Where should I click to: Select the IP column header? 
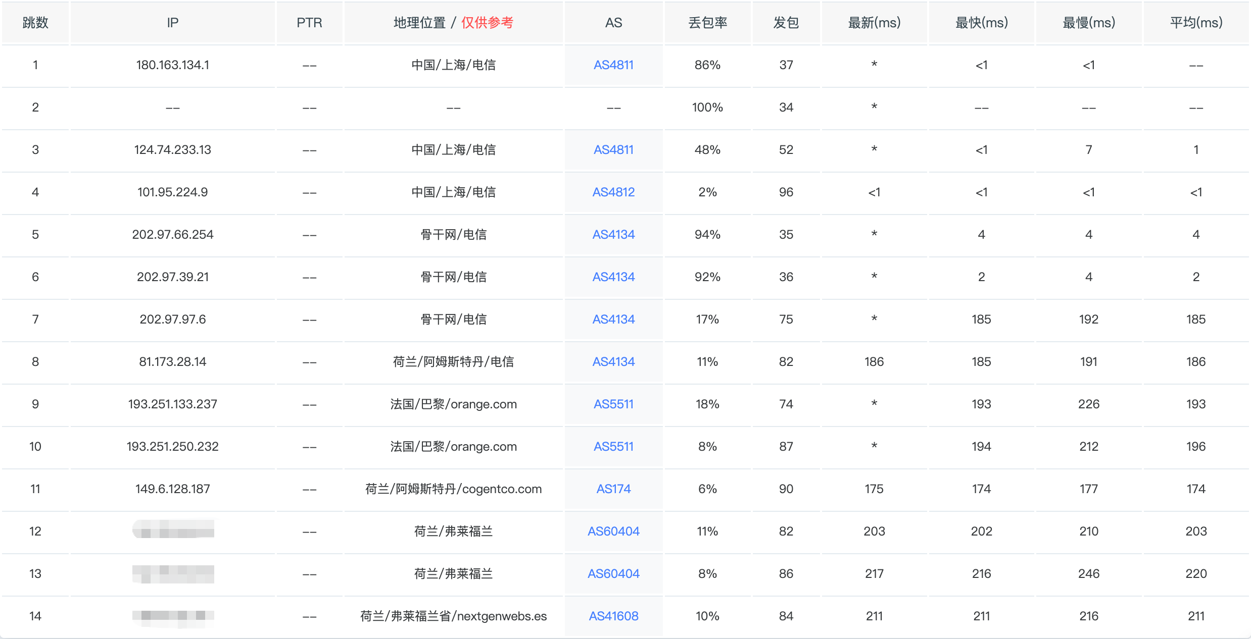[172, 23]
